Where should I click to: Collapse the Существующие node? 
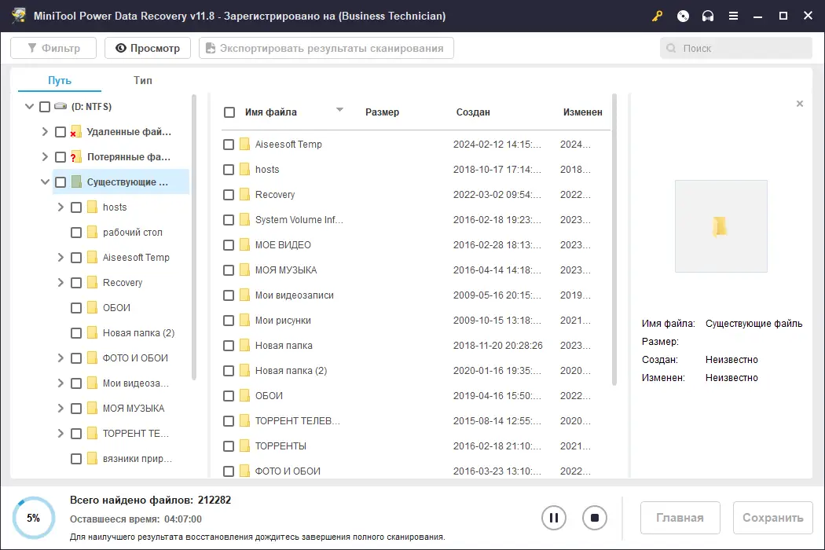pyautogui.click(x=45, y=182)
